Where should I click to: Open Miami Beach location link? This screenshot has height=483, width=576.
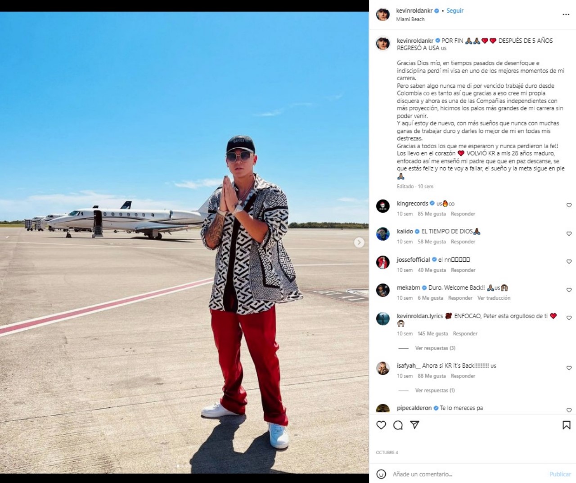[410, 19]
